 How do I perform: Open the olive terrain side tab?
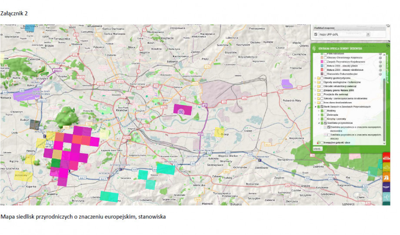pos(386,167)
